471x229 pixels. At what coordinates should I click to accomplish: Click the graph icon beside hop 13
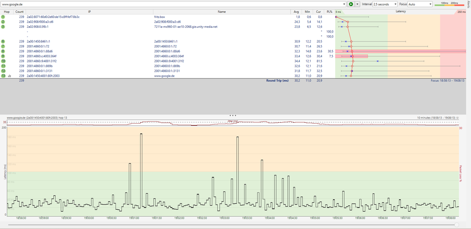click(8, 76)
